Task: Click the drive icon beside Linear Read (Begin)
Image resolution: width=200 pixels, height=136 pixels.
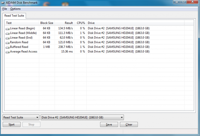Action: [7, 29]
